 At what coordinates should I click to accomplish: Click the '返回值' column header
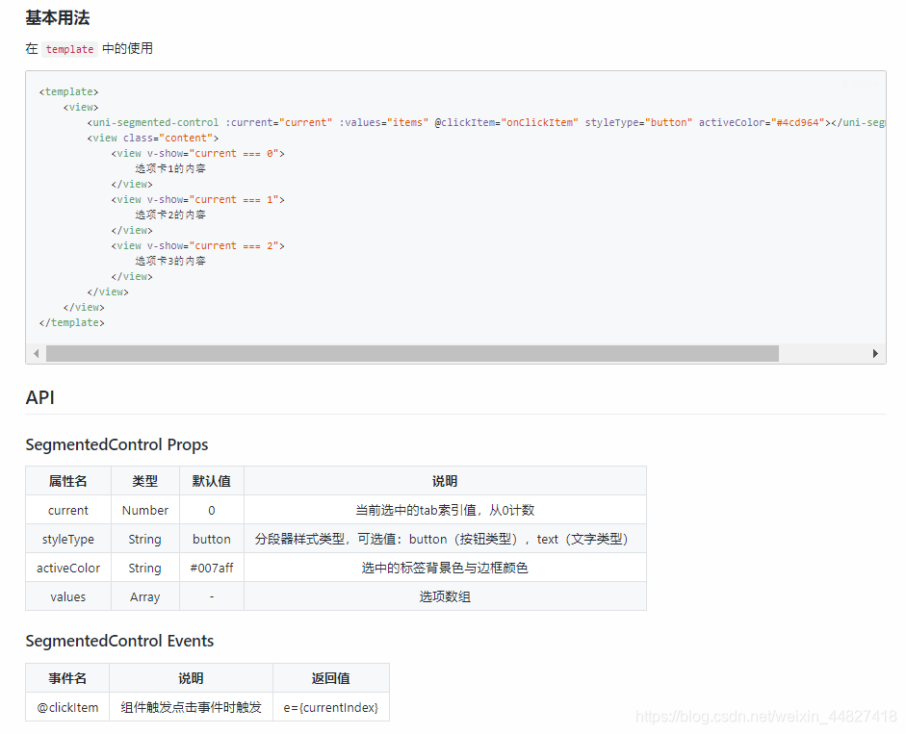pyautogui.click(x=331, y=678)
